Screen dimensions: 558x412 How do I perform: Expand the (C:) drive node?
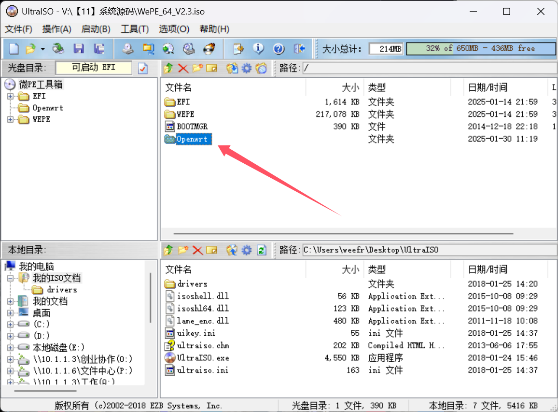click(10, 325)
